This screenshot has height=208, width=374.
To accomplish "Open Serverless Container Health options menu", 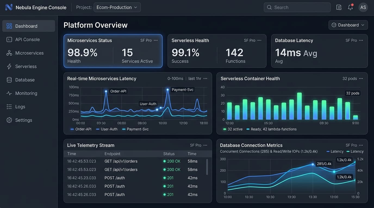I will pyautogui.click(x=361, y=79).
